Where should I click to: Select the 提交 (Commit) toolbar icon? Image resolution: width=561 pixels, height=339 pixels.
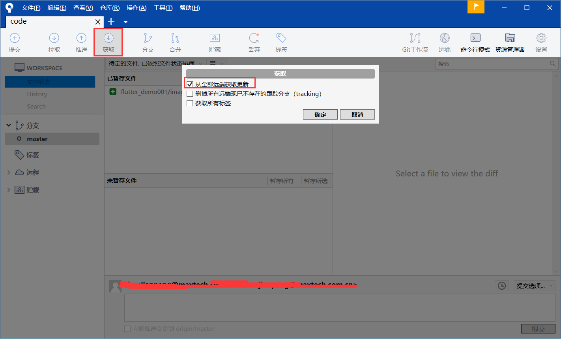[x=15, y=41]
